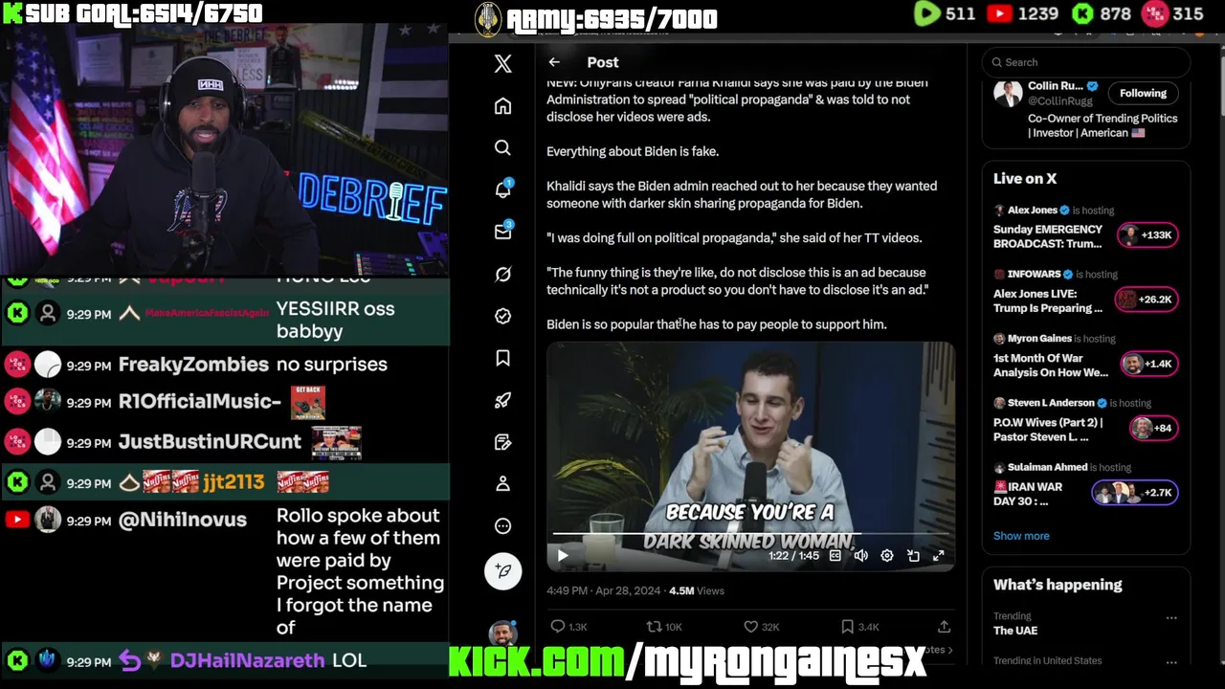The height and width of the screenshot is (689, 1225).
Task: Open the Collin Ru... profile name link
Action: click(x=1056, y=85)
